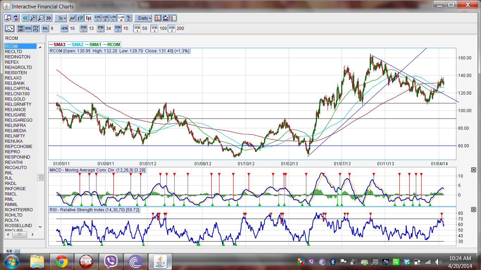481x270 pixels.
Task: Open the 3y time range dropdown
Action: point(61,18)
